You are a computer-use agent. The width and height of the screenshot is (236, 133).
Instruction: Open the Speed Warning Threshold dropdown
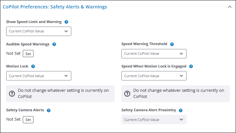[154, 54]
